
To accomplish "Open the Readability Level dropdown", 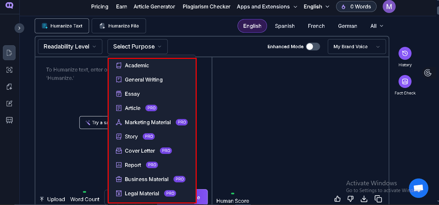I will [70, 46].
